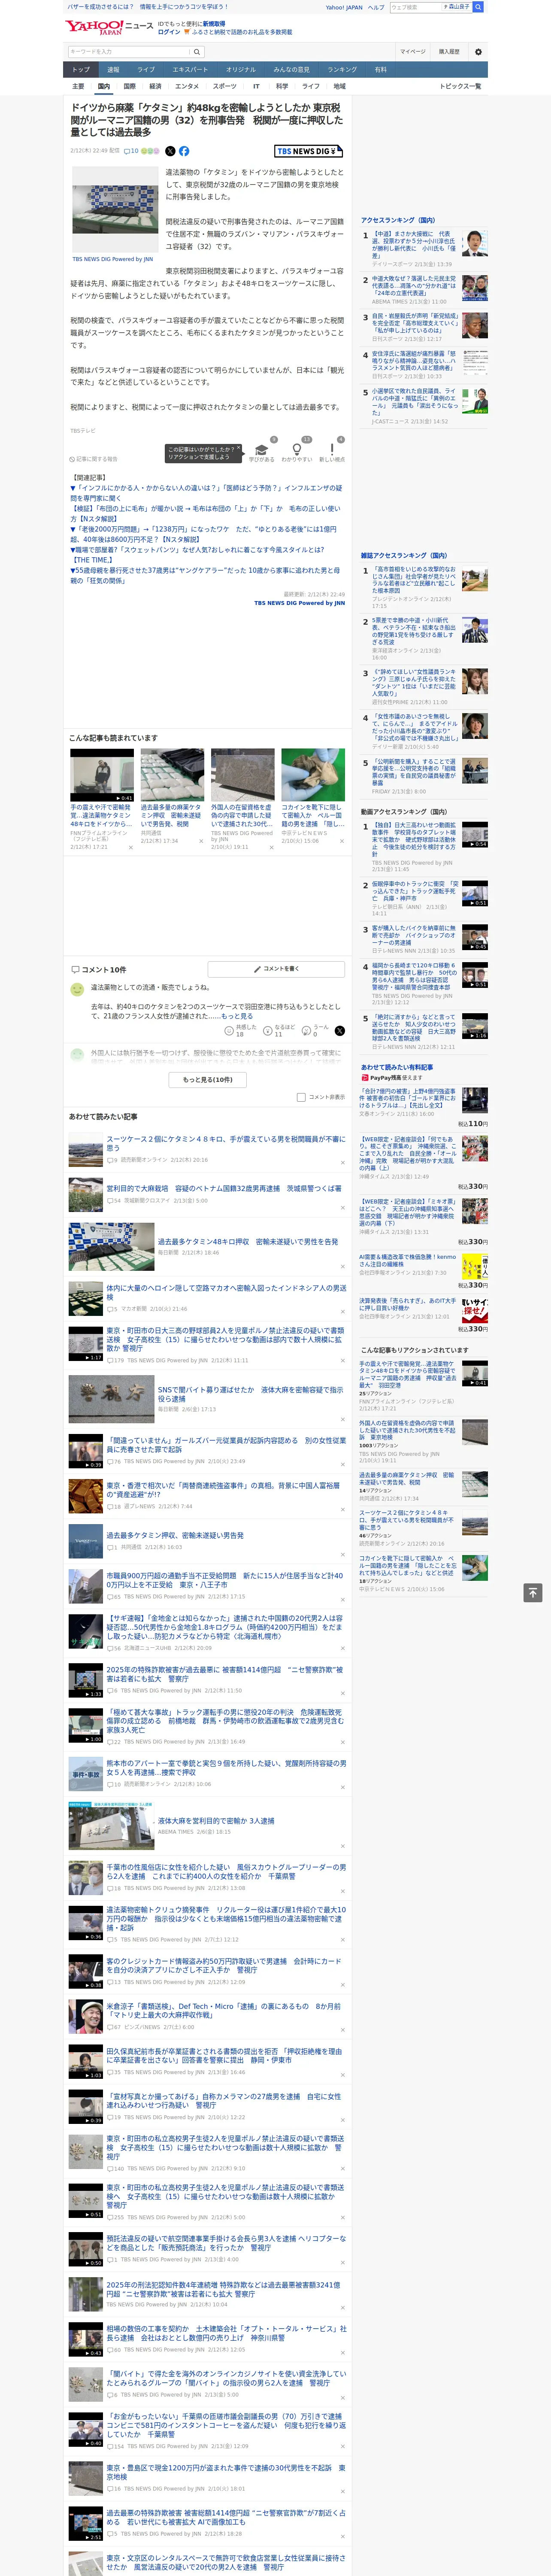
Task: Select the みんなの意見 tab
Action: (291, 69)
